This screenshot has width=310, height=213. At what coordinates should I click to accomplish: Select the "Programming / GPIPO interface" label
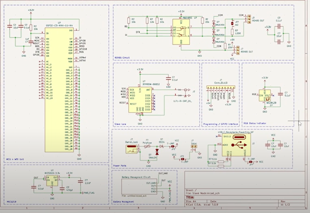click(x=220, y=124)
